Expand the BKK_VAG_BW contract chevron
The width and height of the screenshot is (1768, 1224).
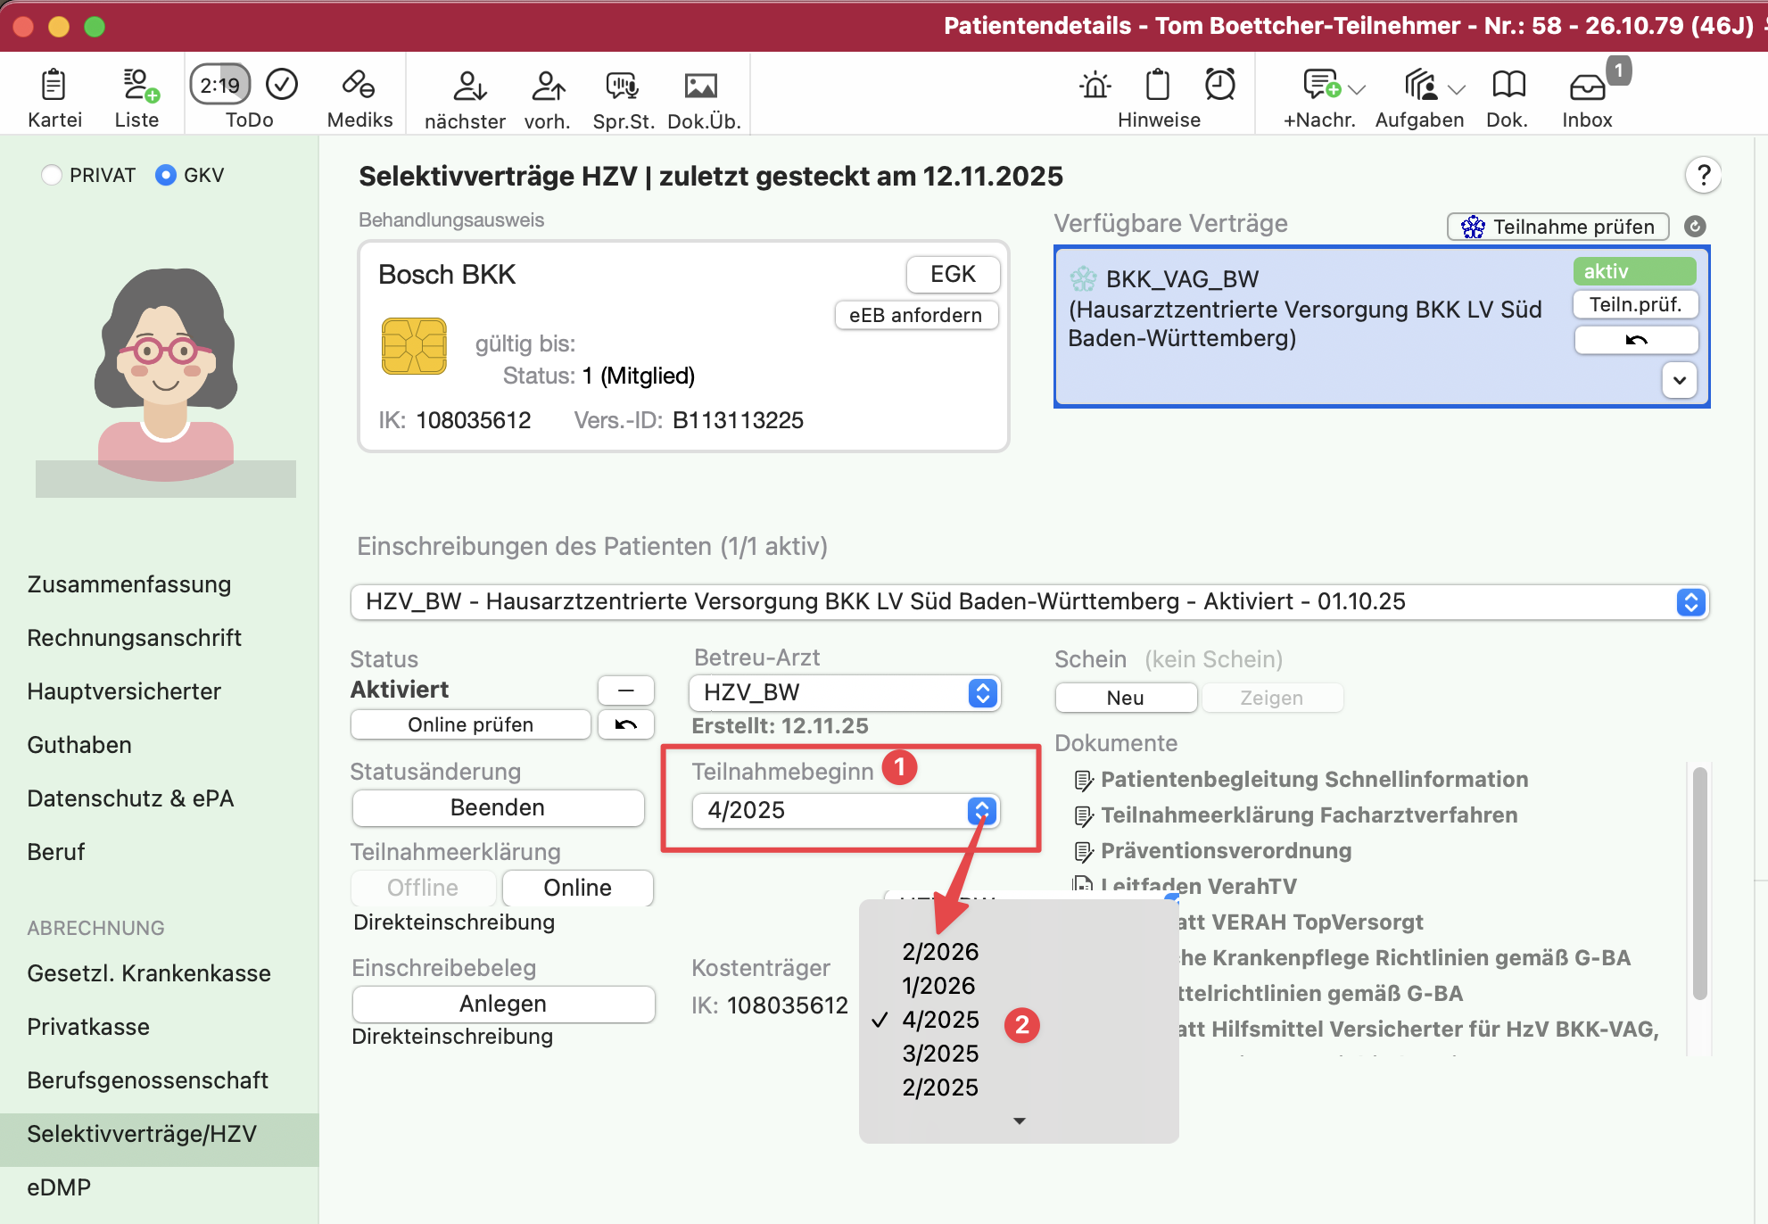[1679, 380]
